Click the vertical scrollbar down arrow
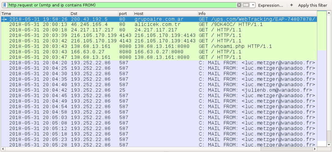Viewport: 332px width, 152px height. point(329,144)
